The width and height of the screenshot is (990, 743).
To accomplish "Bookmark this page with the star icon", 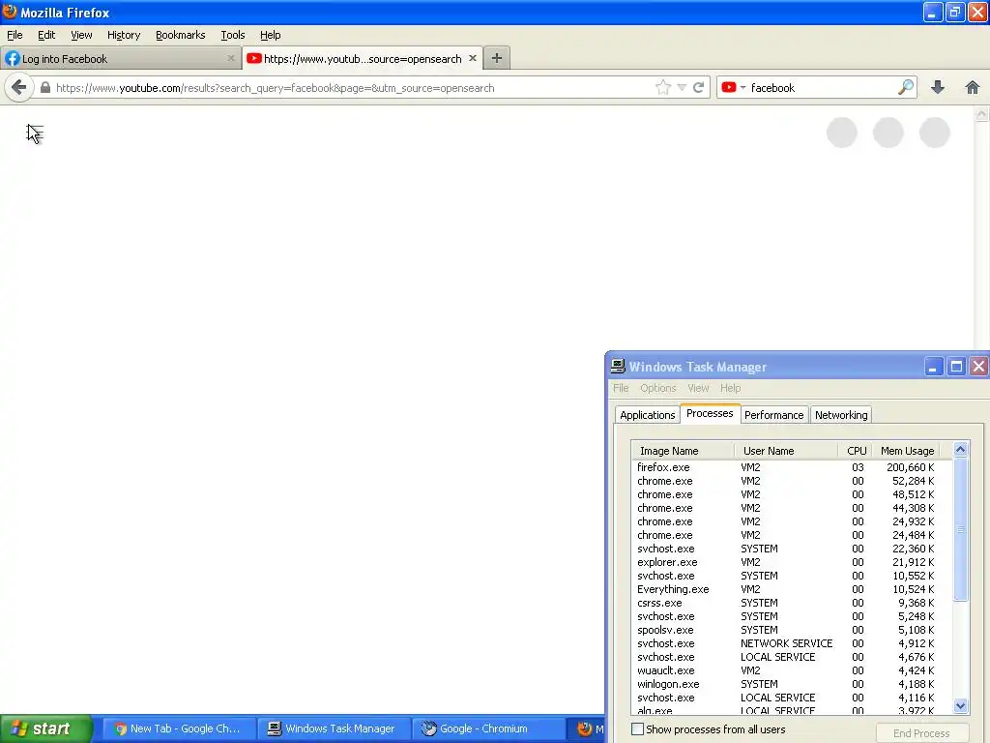I will (662, 88).
